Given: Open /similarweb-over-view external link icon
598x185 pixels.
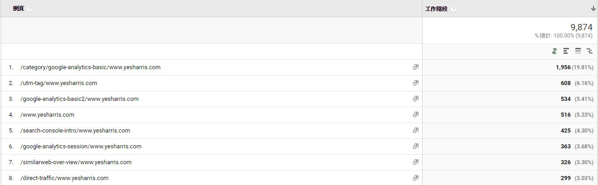Looking at the screenshot, I should (x=415, y=162).
